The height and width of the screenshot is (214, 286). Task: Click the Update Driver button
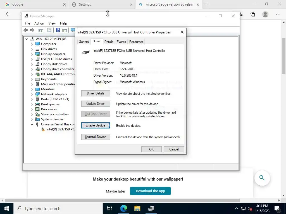tap(96, 104)
